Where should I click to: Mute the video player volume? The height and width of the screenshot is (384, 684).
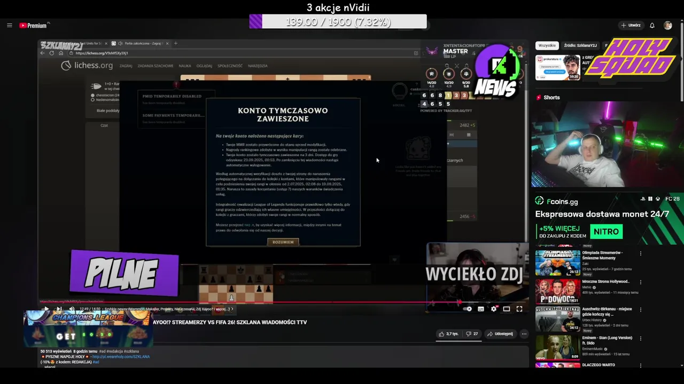pyautogui.click(x=72, y=309)
